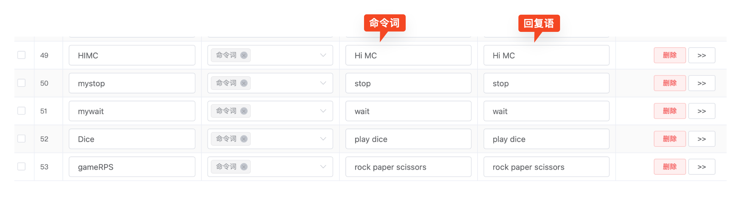Click the >> button for row 49
Viewport: 741px width, 203px height.
(x=702, y=55)
